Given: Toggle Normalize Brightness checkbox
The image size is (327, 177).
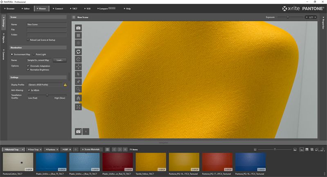Looking at the screenshot, I should click(x=28, y=69).
